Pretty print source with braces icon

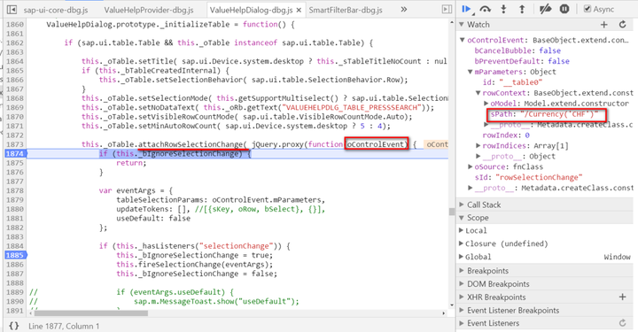click(14, 326)
